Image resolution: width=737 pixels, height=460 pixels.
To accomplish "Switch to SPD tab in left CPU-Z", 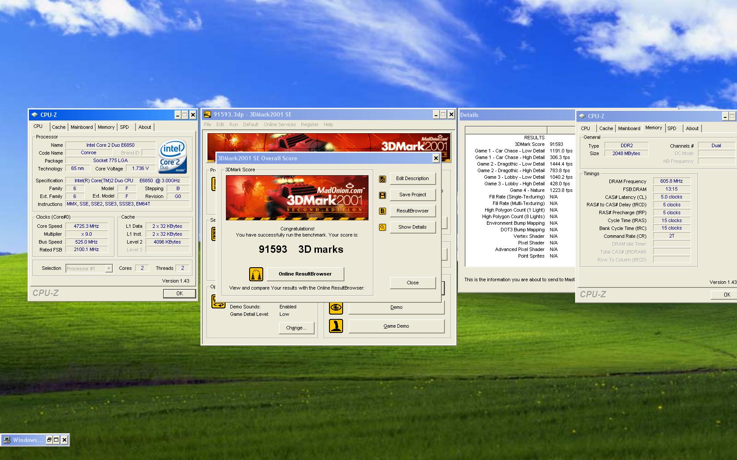I will [125, 127].
